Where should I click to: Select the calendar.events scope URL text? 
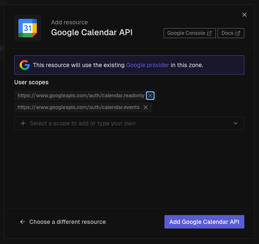pyautogui.click(x=79, y=107)
